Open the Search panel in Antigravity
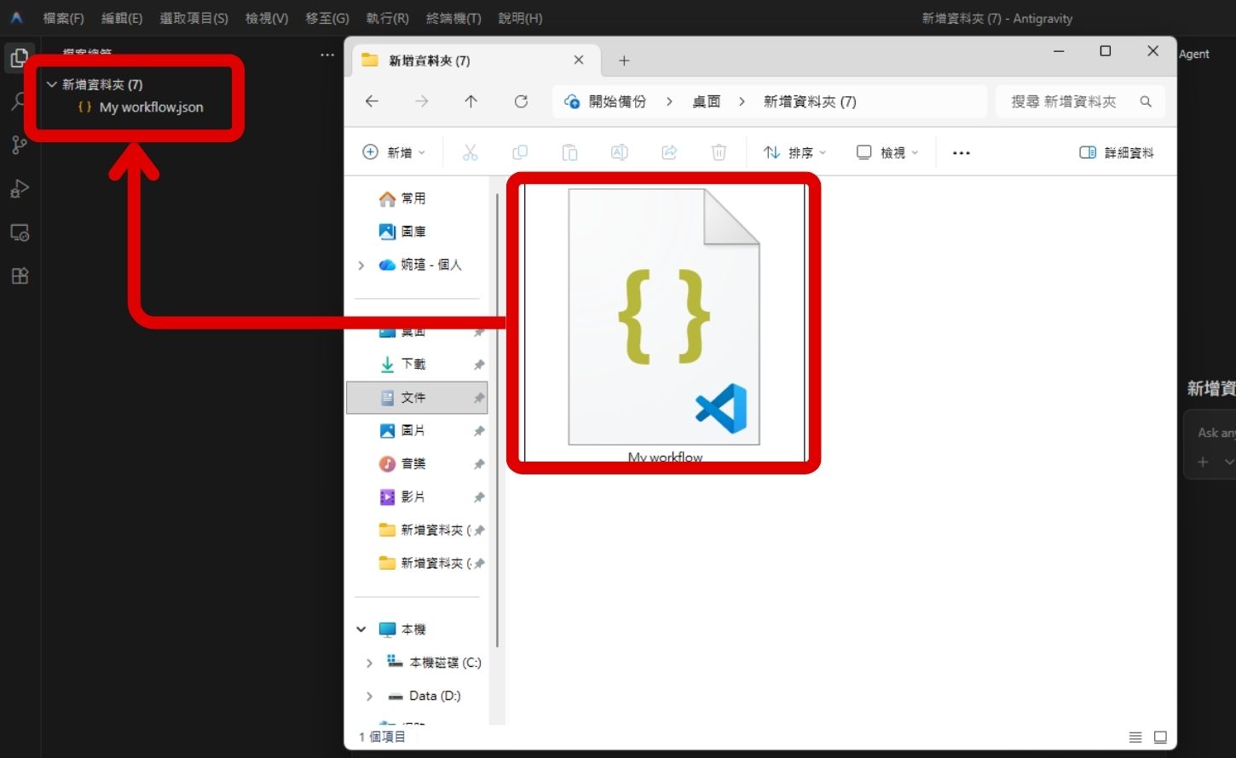 (x=19, y=101)
